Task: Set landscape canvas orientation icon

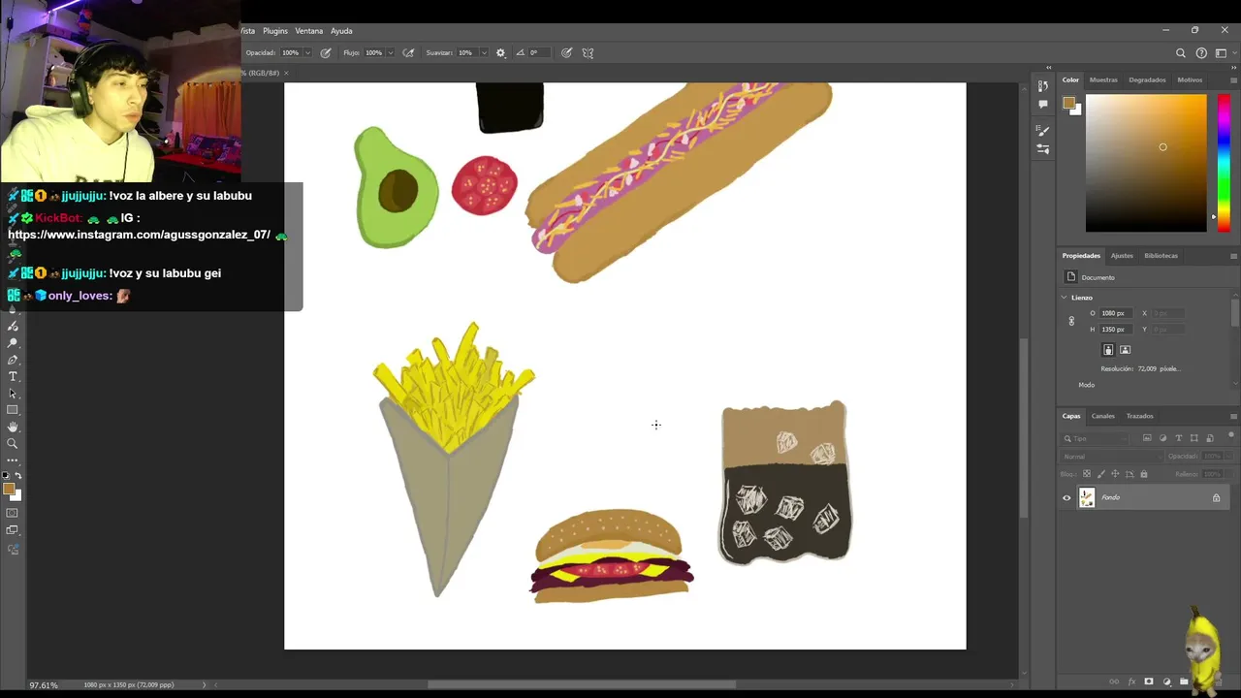Action: pyautogui.click(x=1125, y=350)
